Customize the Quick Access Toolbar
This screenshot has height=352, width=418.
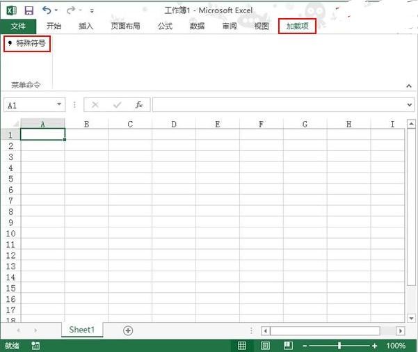pos(92,10)
